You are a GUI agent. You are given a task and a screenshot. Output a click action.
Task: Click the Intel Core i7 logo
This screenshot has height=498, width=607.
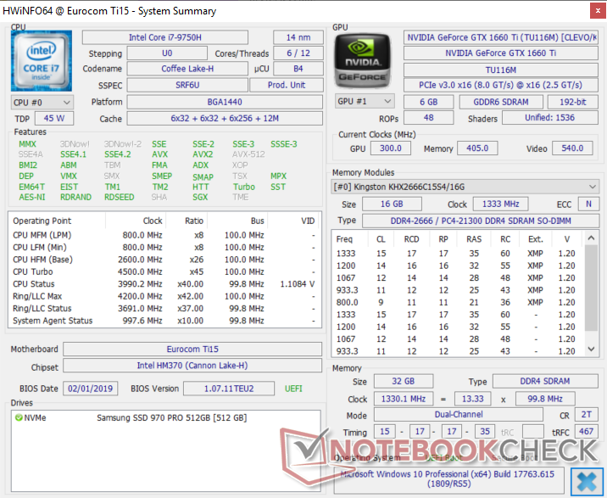coord(41,61)
